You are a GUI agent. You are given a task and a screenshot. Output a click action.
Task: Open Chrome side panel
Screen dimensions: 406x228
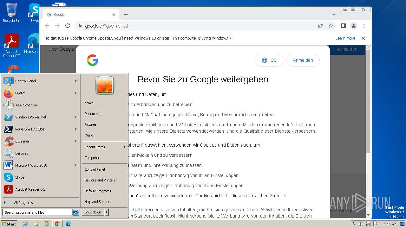click(343, 26)
